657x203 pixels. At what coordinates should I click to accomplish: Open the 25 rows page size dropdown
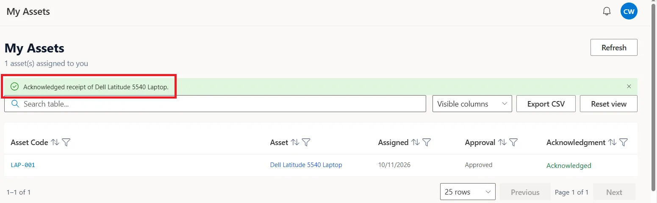[x=468, y=192]
